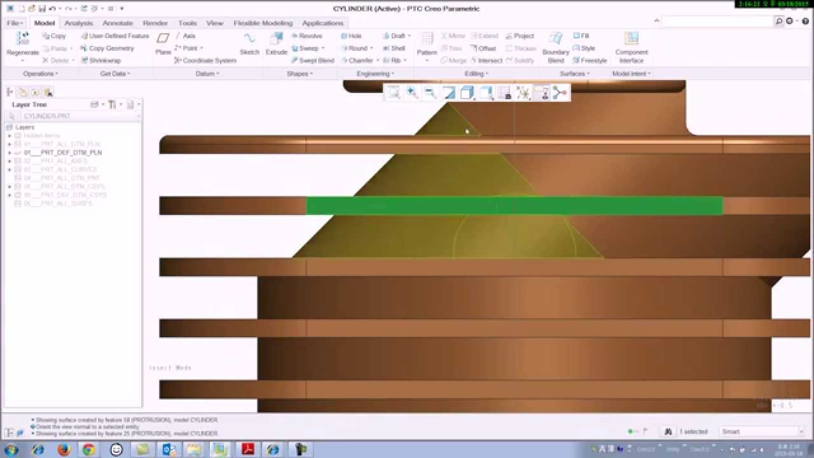Expand the Operations group dropdown
Image resolution: width=814 pixels, height=458 pixels.
click(x=41, y=74)
